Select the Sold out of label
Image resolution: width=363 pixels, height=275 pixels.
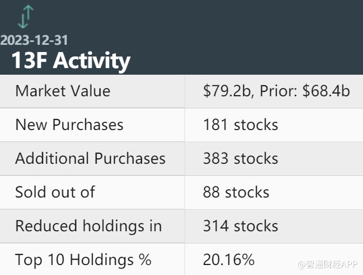(x=55, y=192)
